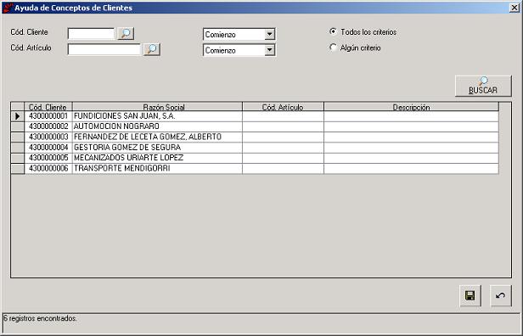Image resolution: width=523 pixels, height=336 pixels.
Task: Click the app logo in the title bar
Action: tap(8, 8)
